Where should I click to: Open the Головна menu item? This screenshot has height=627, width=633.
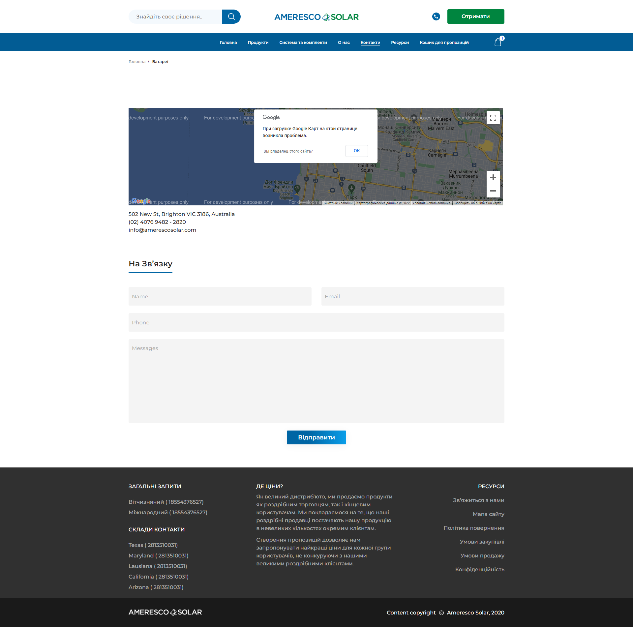(228, 43)
